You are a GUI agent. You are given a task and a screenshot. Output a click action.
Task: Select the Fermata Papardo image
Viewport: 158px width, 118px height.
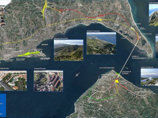click(48, 81)
